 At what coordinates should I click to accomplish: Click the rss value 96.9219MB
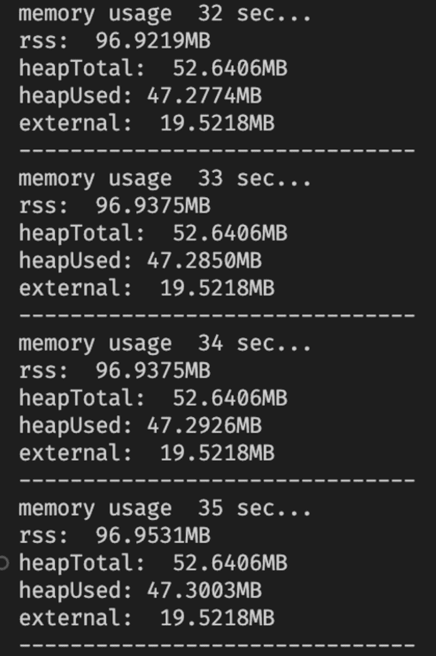[152, 41]
